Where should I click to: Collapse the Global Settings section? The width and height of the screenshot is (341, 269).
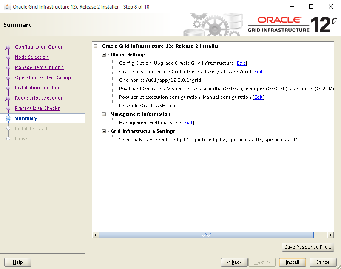click(104, 54)
